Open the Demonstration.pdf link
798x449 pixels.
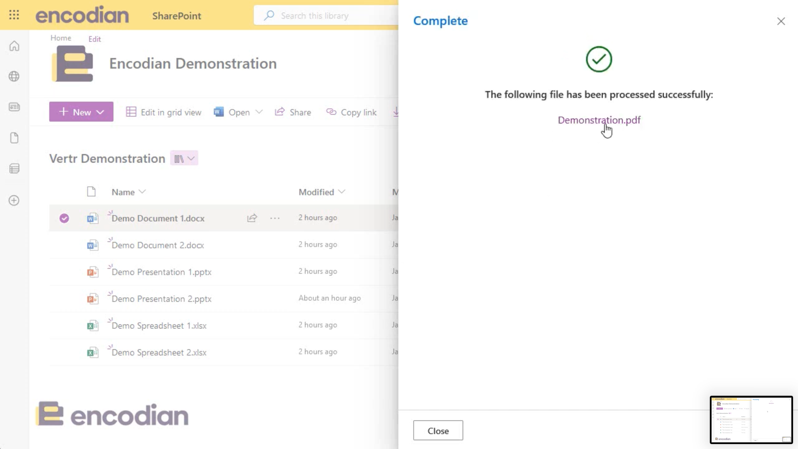tap(599, 120)
